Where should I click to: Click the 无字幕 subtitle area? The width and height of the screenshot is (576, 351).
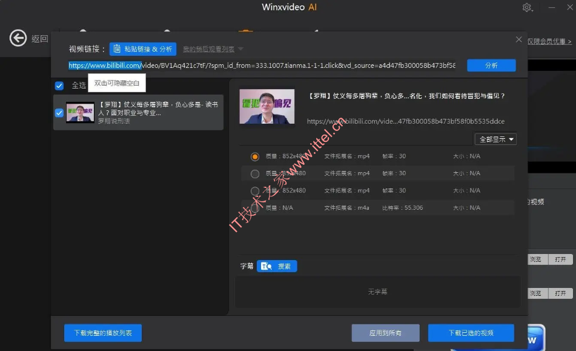point(377,292)
